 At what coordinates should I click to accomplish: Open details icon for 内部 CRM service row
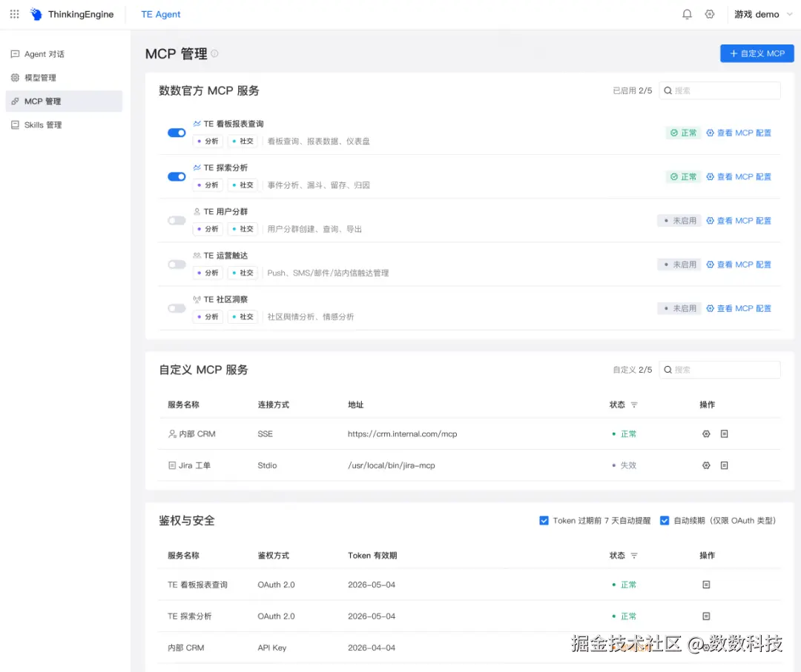point(725,433)
